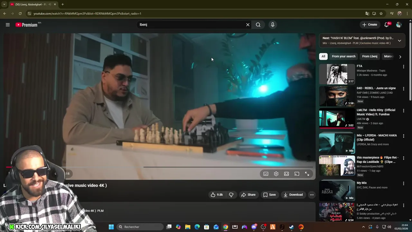Open the Chrome tab search dropdown
412x232 pixels.
[4, 4]
